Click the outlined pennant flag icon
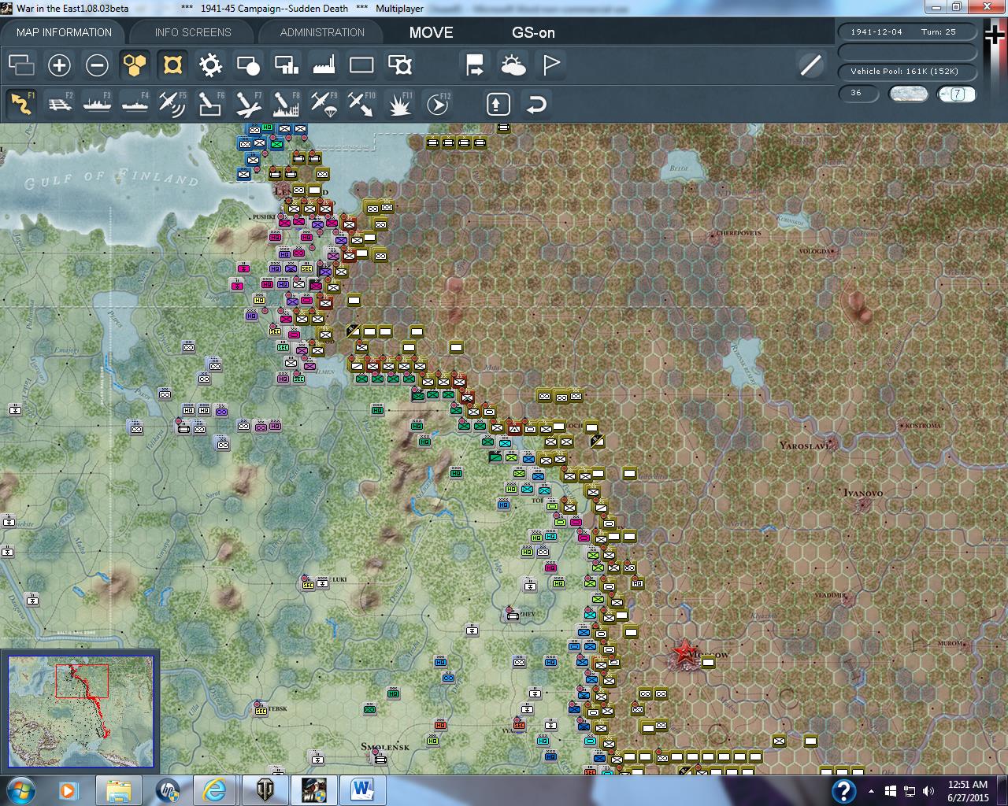 click(x=551, y=65)
